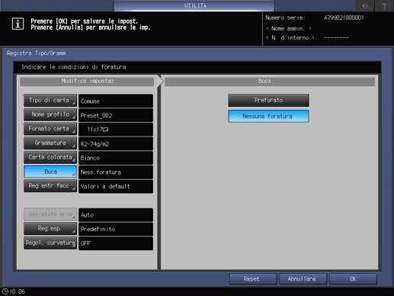
Task: Click the Valori a default value
Action: tap(116, 186)
